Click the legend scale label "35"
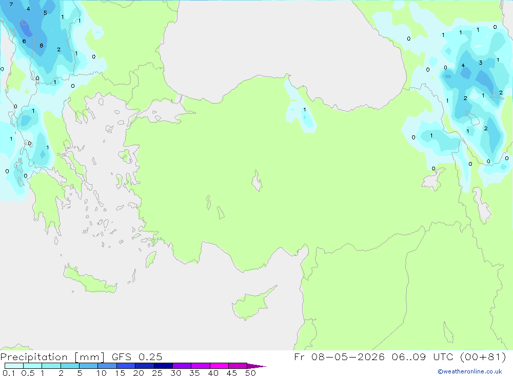513x376 pixels. (194, 373)
